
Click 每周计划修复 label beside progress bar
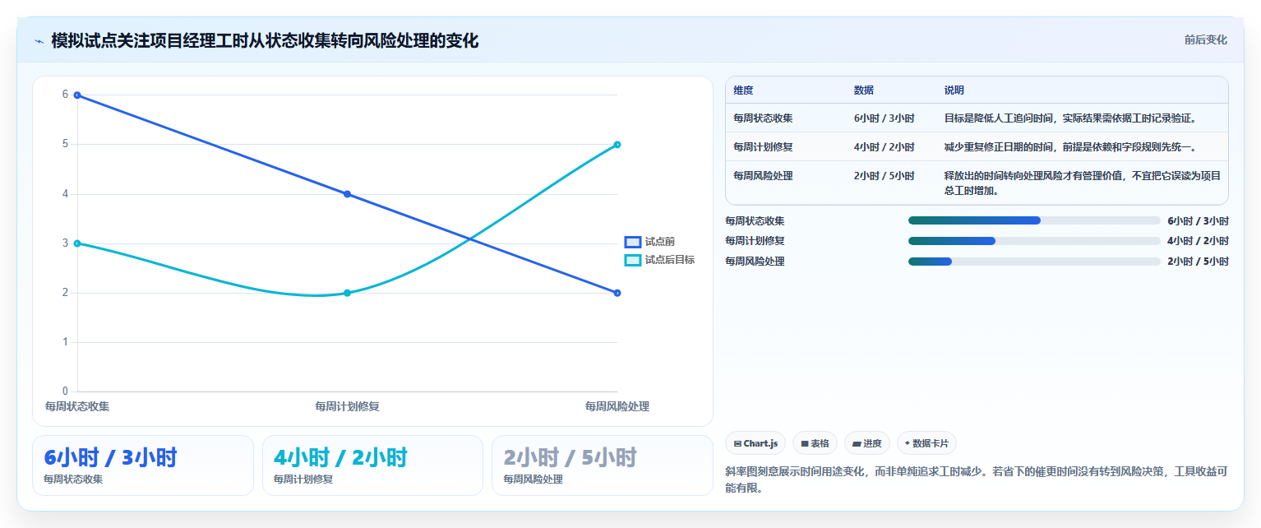(x=755, y=241)
